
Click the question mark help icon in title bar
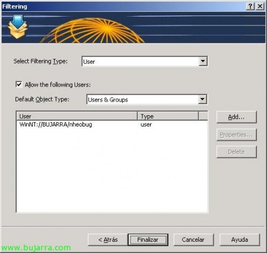click(250, 7)
